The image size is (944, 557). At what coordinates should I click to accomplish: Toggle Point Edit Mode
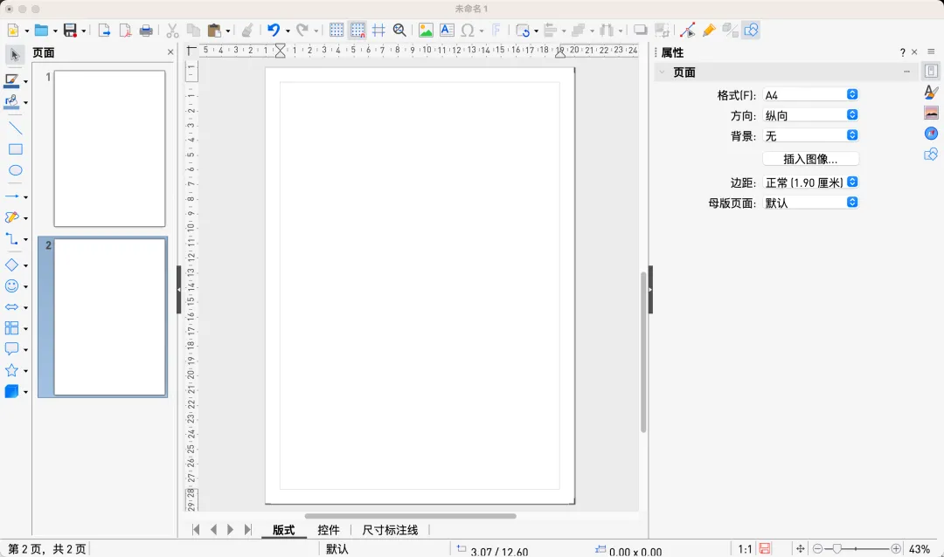coord(688,30)
